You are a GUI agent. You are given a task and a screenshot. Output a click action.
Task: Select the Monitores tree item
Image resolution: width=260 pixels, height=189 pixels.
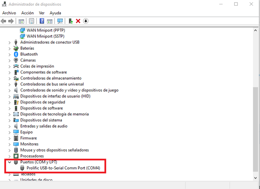point(29,144)
